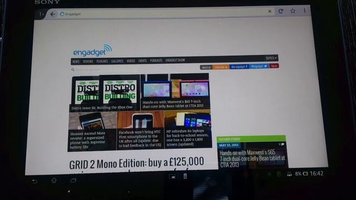Tap the 8% battery indicator
The image size is (356, 200).
pyautogui.click(x=301, y=174)
